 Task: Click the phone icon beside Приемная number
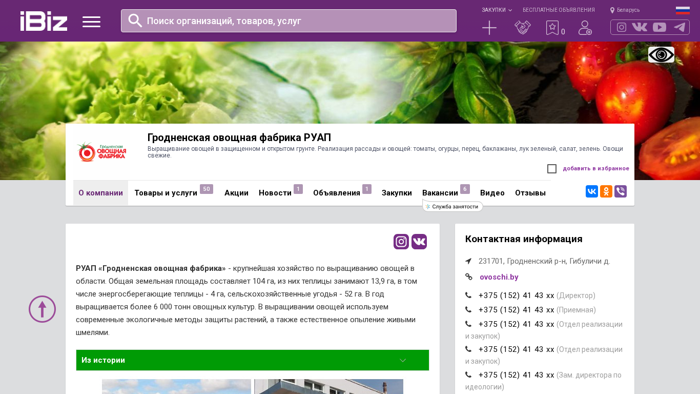pos(468,310)
